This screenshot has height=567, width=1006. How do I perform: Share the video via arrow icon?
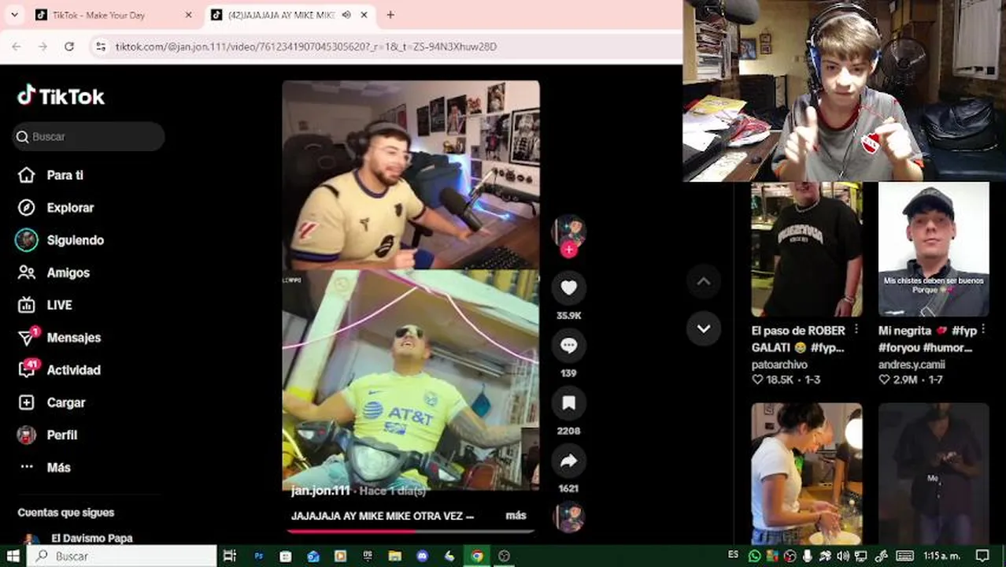pyautogui.click(x=568, y=461)
